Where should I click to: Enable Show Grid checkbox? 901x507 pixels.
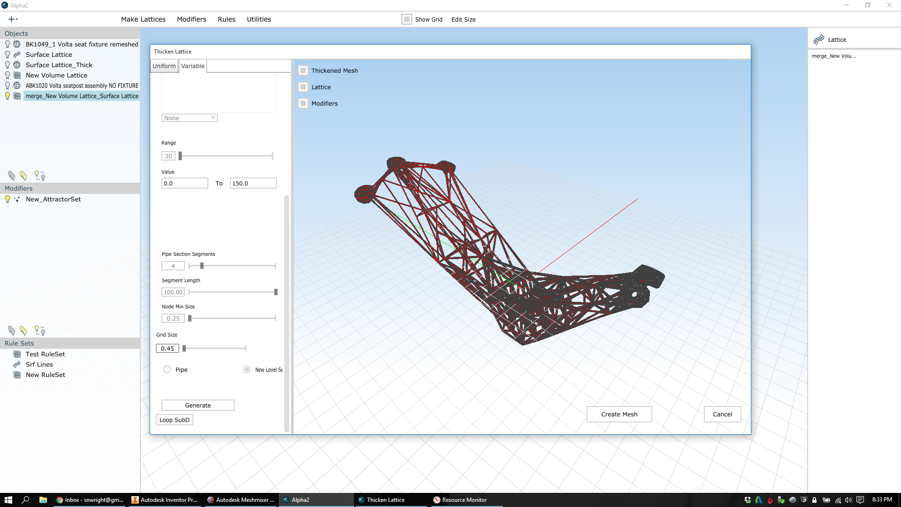407,19
